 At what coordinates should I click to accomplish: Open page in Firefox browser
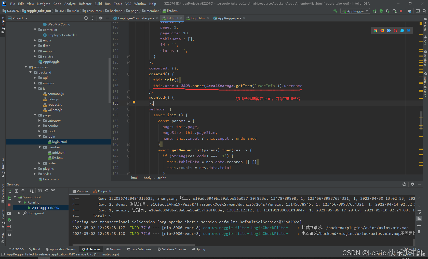tap(382, 31)
